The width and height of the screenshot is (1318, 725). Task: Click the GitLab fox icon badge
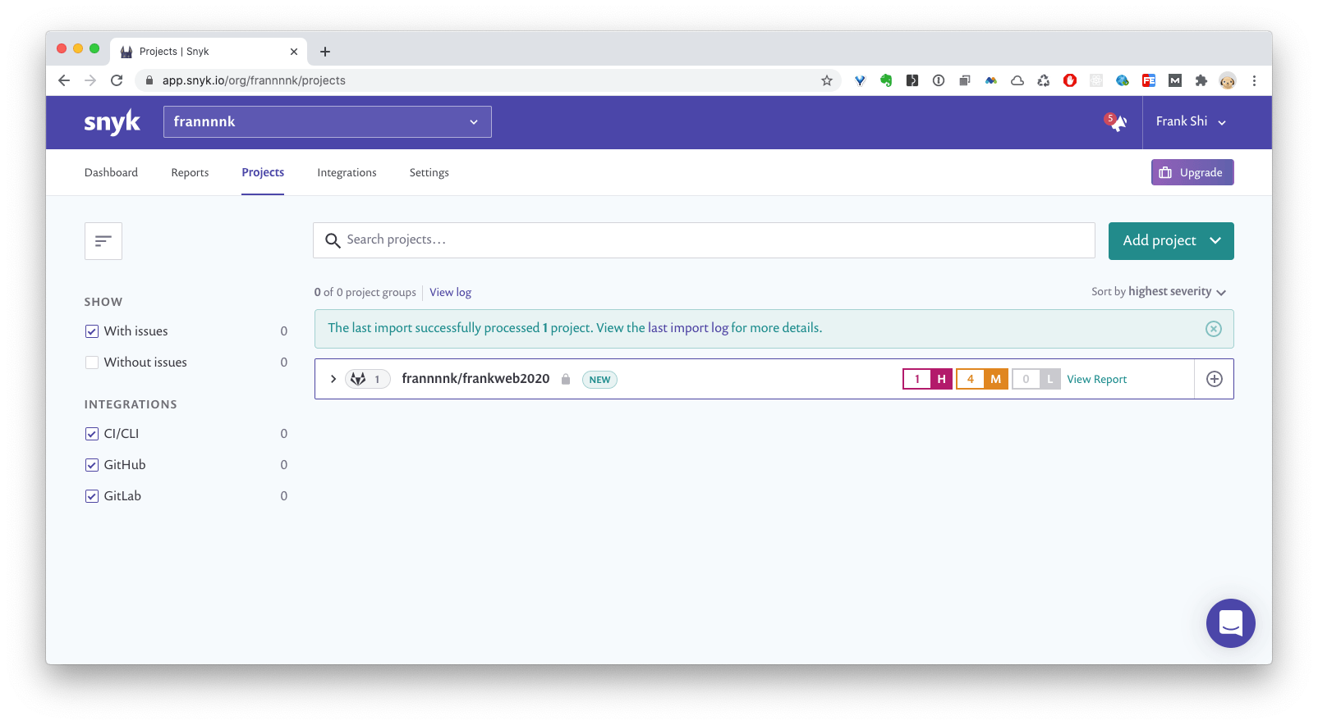tap(359, 379)
